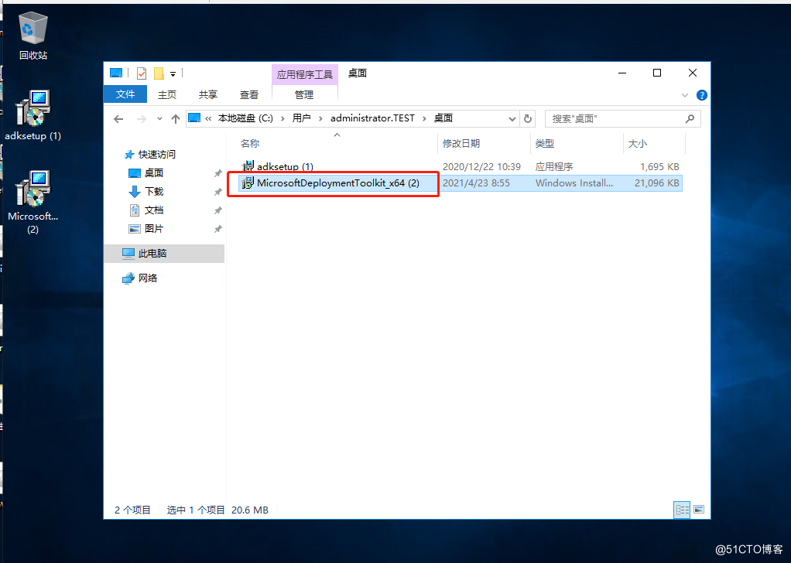Expand the arrow after 用户 in the address bar

(321, 118)
